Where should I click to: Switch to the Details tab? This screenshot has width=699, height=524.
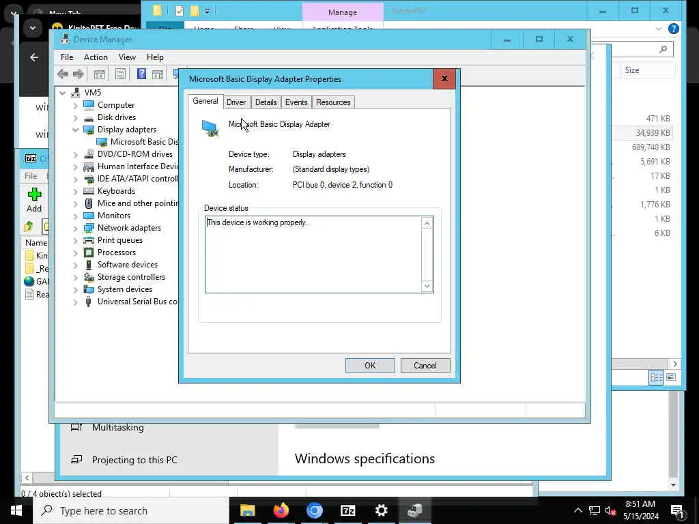pyautogui.click(x=266, y=102)
